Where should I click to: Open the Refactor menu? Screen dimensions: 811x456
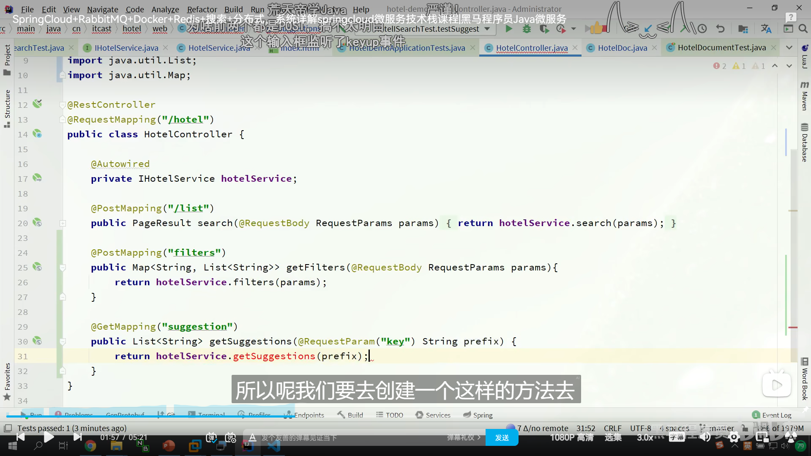[202, 9]
